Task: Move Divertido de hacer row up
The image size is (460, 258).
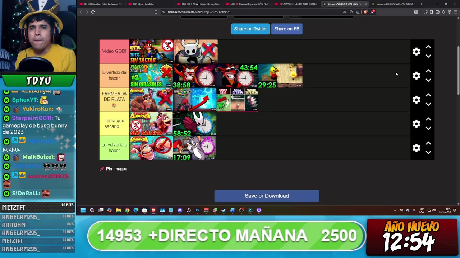Action: pos(428,71)
